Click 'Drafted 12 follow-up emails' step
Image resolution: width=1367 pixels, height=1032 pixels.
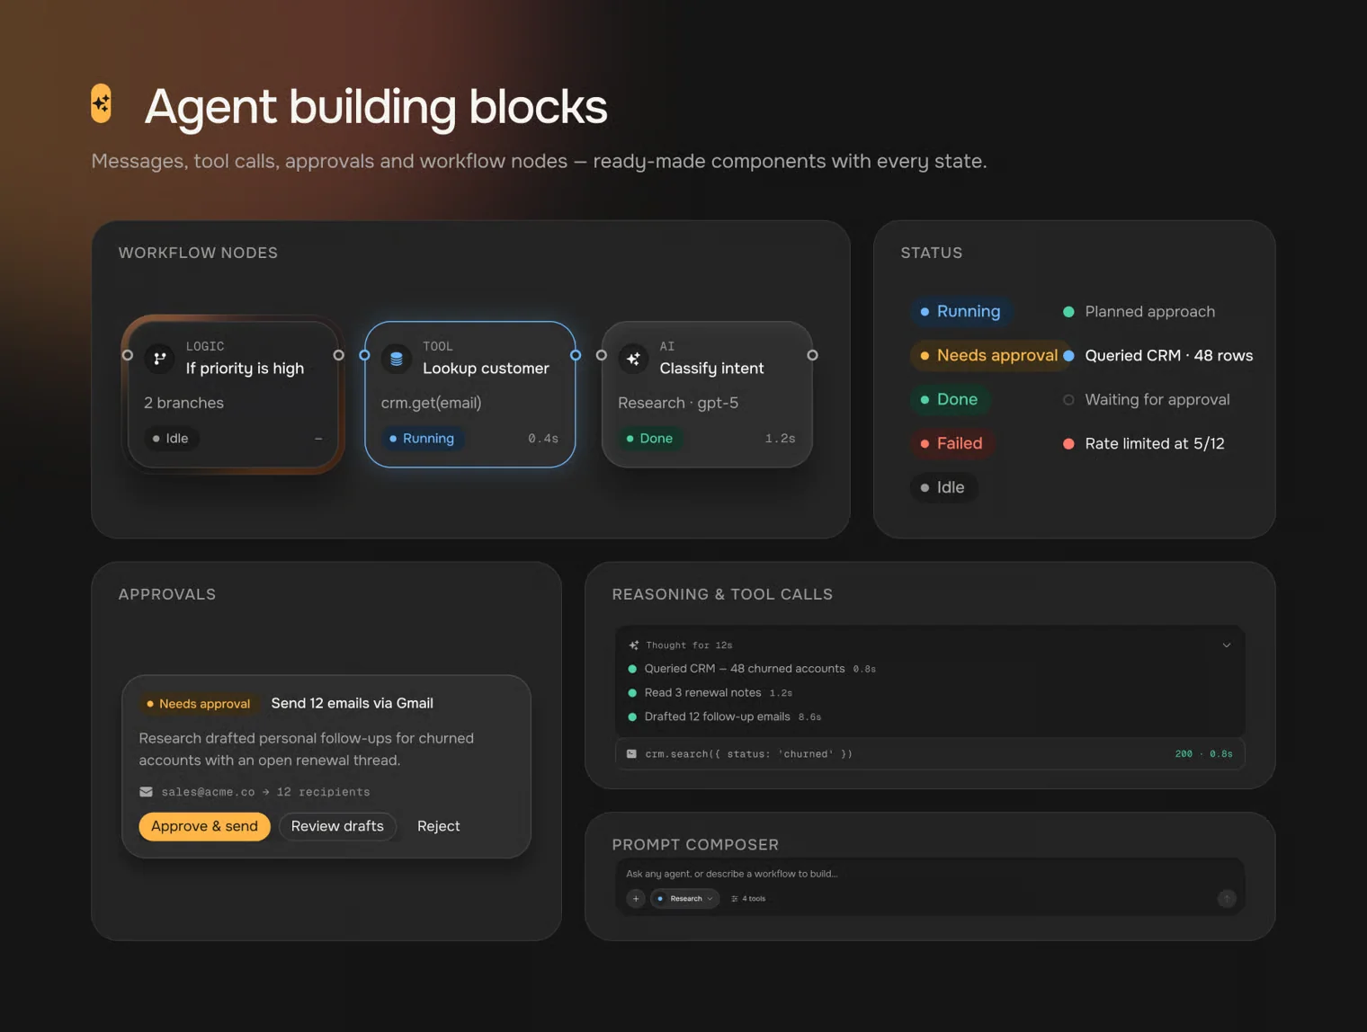(724, 717)
